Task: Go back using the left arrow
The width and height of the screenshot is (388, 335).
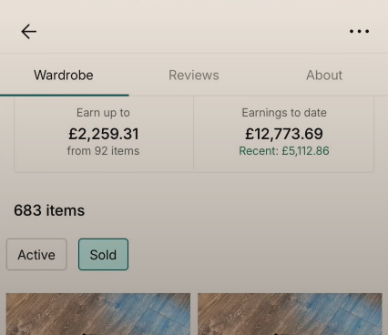Action: (x=29, y=32)
